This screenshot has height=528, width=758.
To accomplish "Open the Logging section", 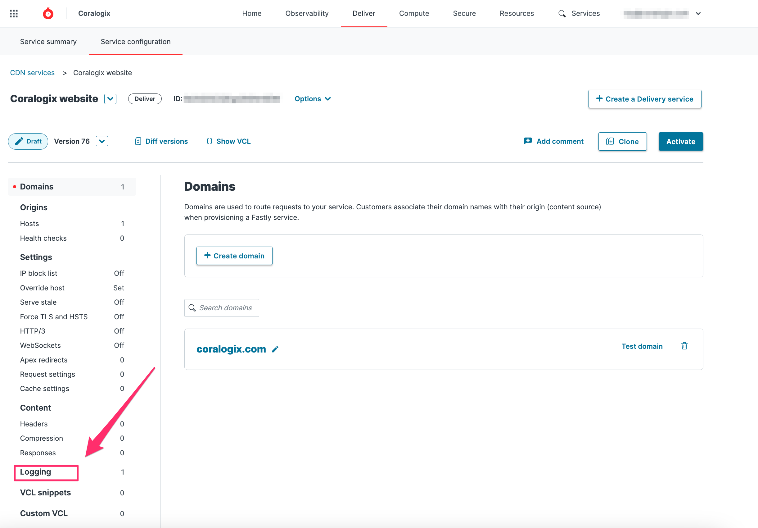I will click(x=36, y=472).
